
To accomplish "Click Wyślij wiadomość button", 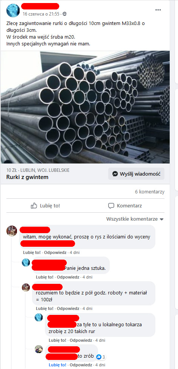I will pos(136,174).
